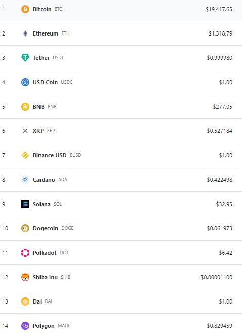Click the Cardano dotted icon
Viewport: 242px width, 336px height.
tap(25, 180)
